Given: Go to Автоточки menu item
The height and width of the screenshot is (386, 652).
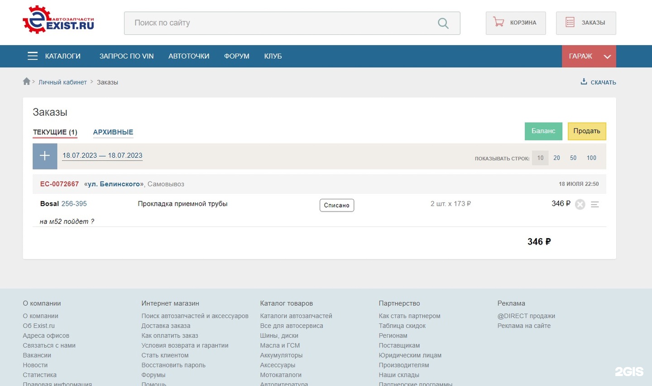Looking at the screenshot, I should (x=189, y=56).
